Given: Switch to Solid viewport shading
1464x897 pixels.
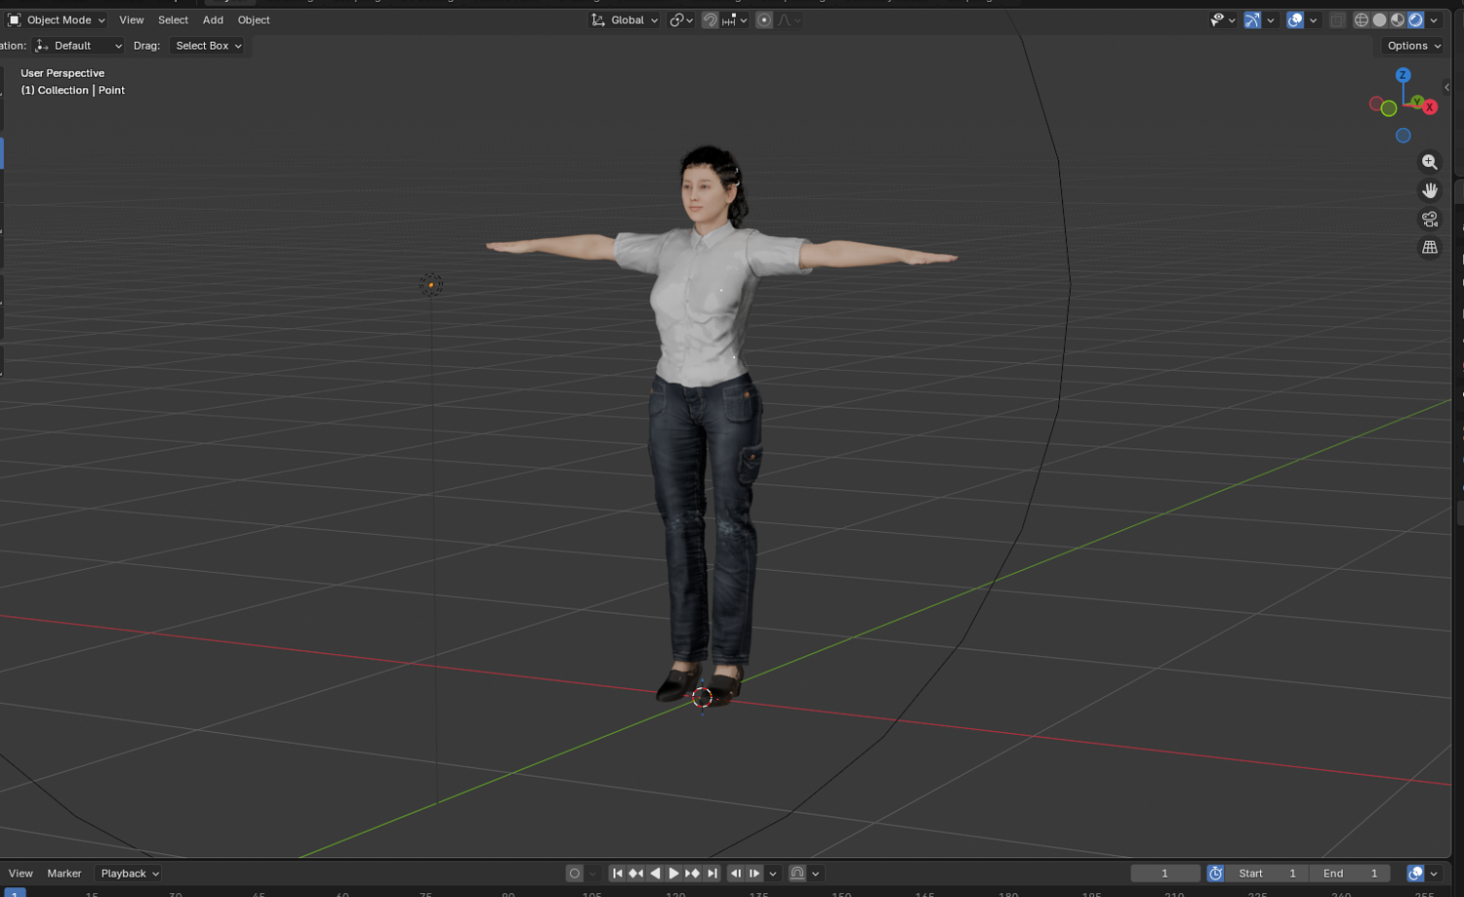Looking at the screenshot, I should click(x=1379, y=20).
